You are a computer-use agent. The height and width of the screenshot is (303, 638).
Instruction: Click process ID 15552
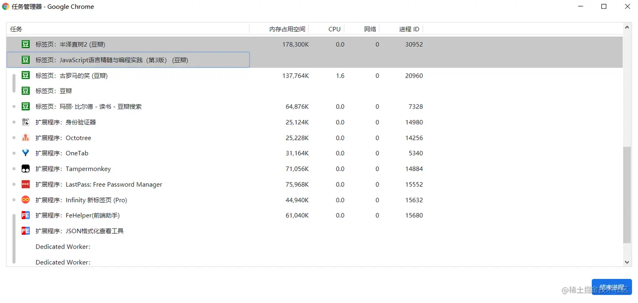coord(414,184)
